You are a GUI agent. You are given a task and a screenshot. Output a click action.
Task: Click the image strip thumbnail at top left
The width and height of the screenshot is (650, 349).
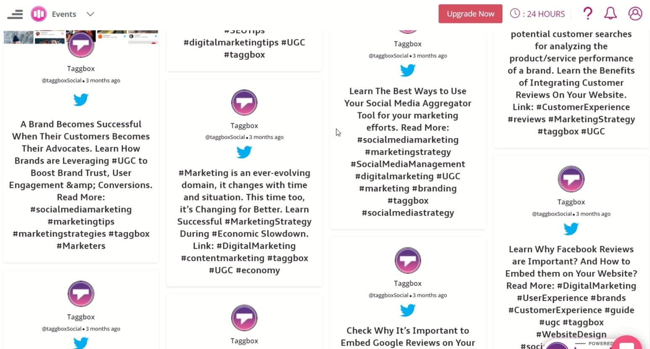click(x=18, y=37)
